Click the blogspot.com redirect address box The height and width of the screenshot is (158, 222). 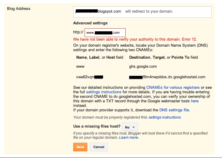point(142,12)
